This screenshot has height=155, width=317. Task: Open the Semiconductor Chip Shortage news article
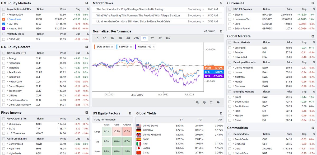pyautogui.click(x=130, y=9)
